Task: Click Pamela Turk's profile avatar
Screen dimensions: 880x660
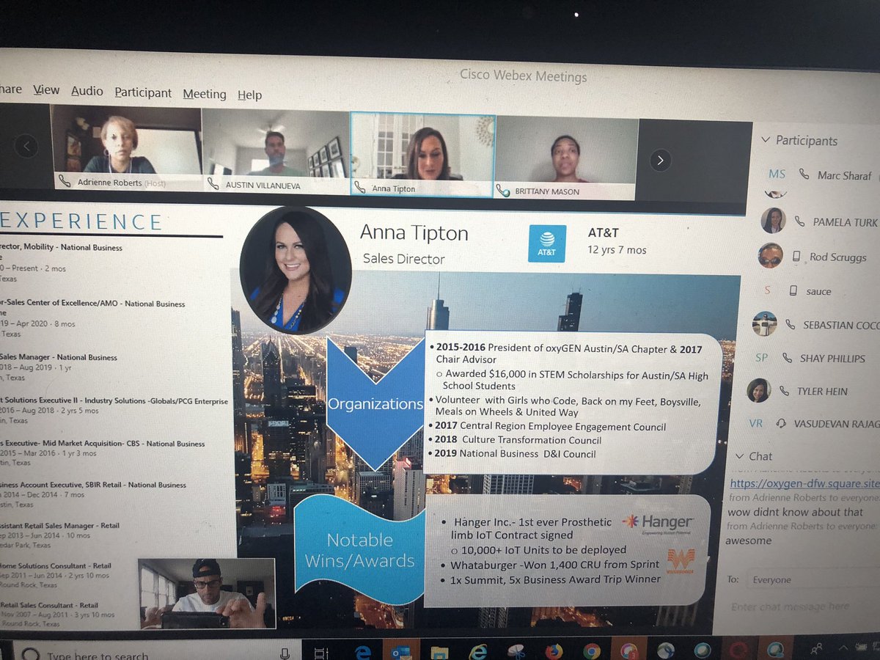Action: [x=773, y=219]
